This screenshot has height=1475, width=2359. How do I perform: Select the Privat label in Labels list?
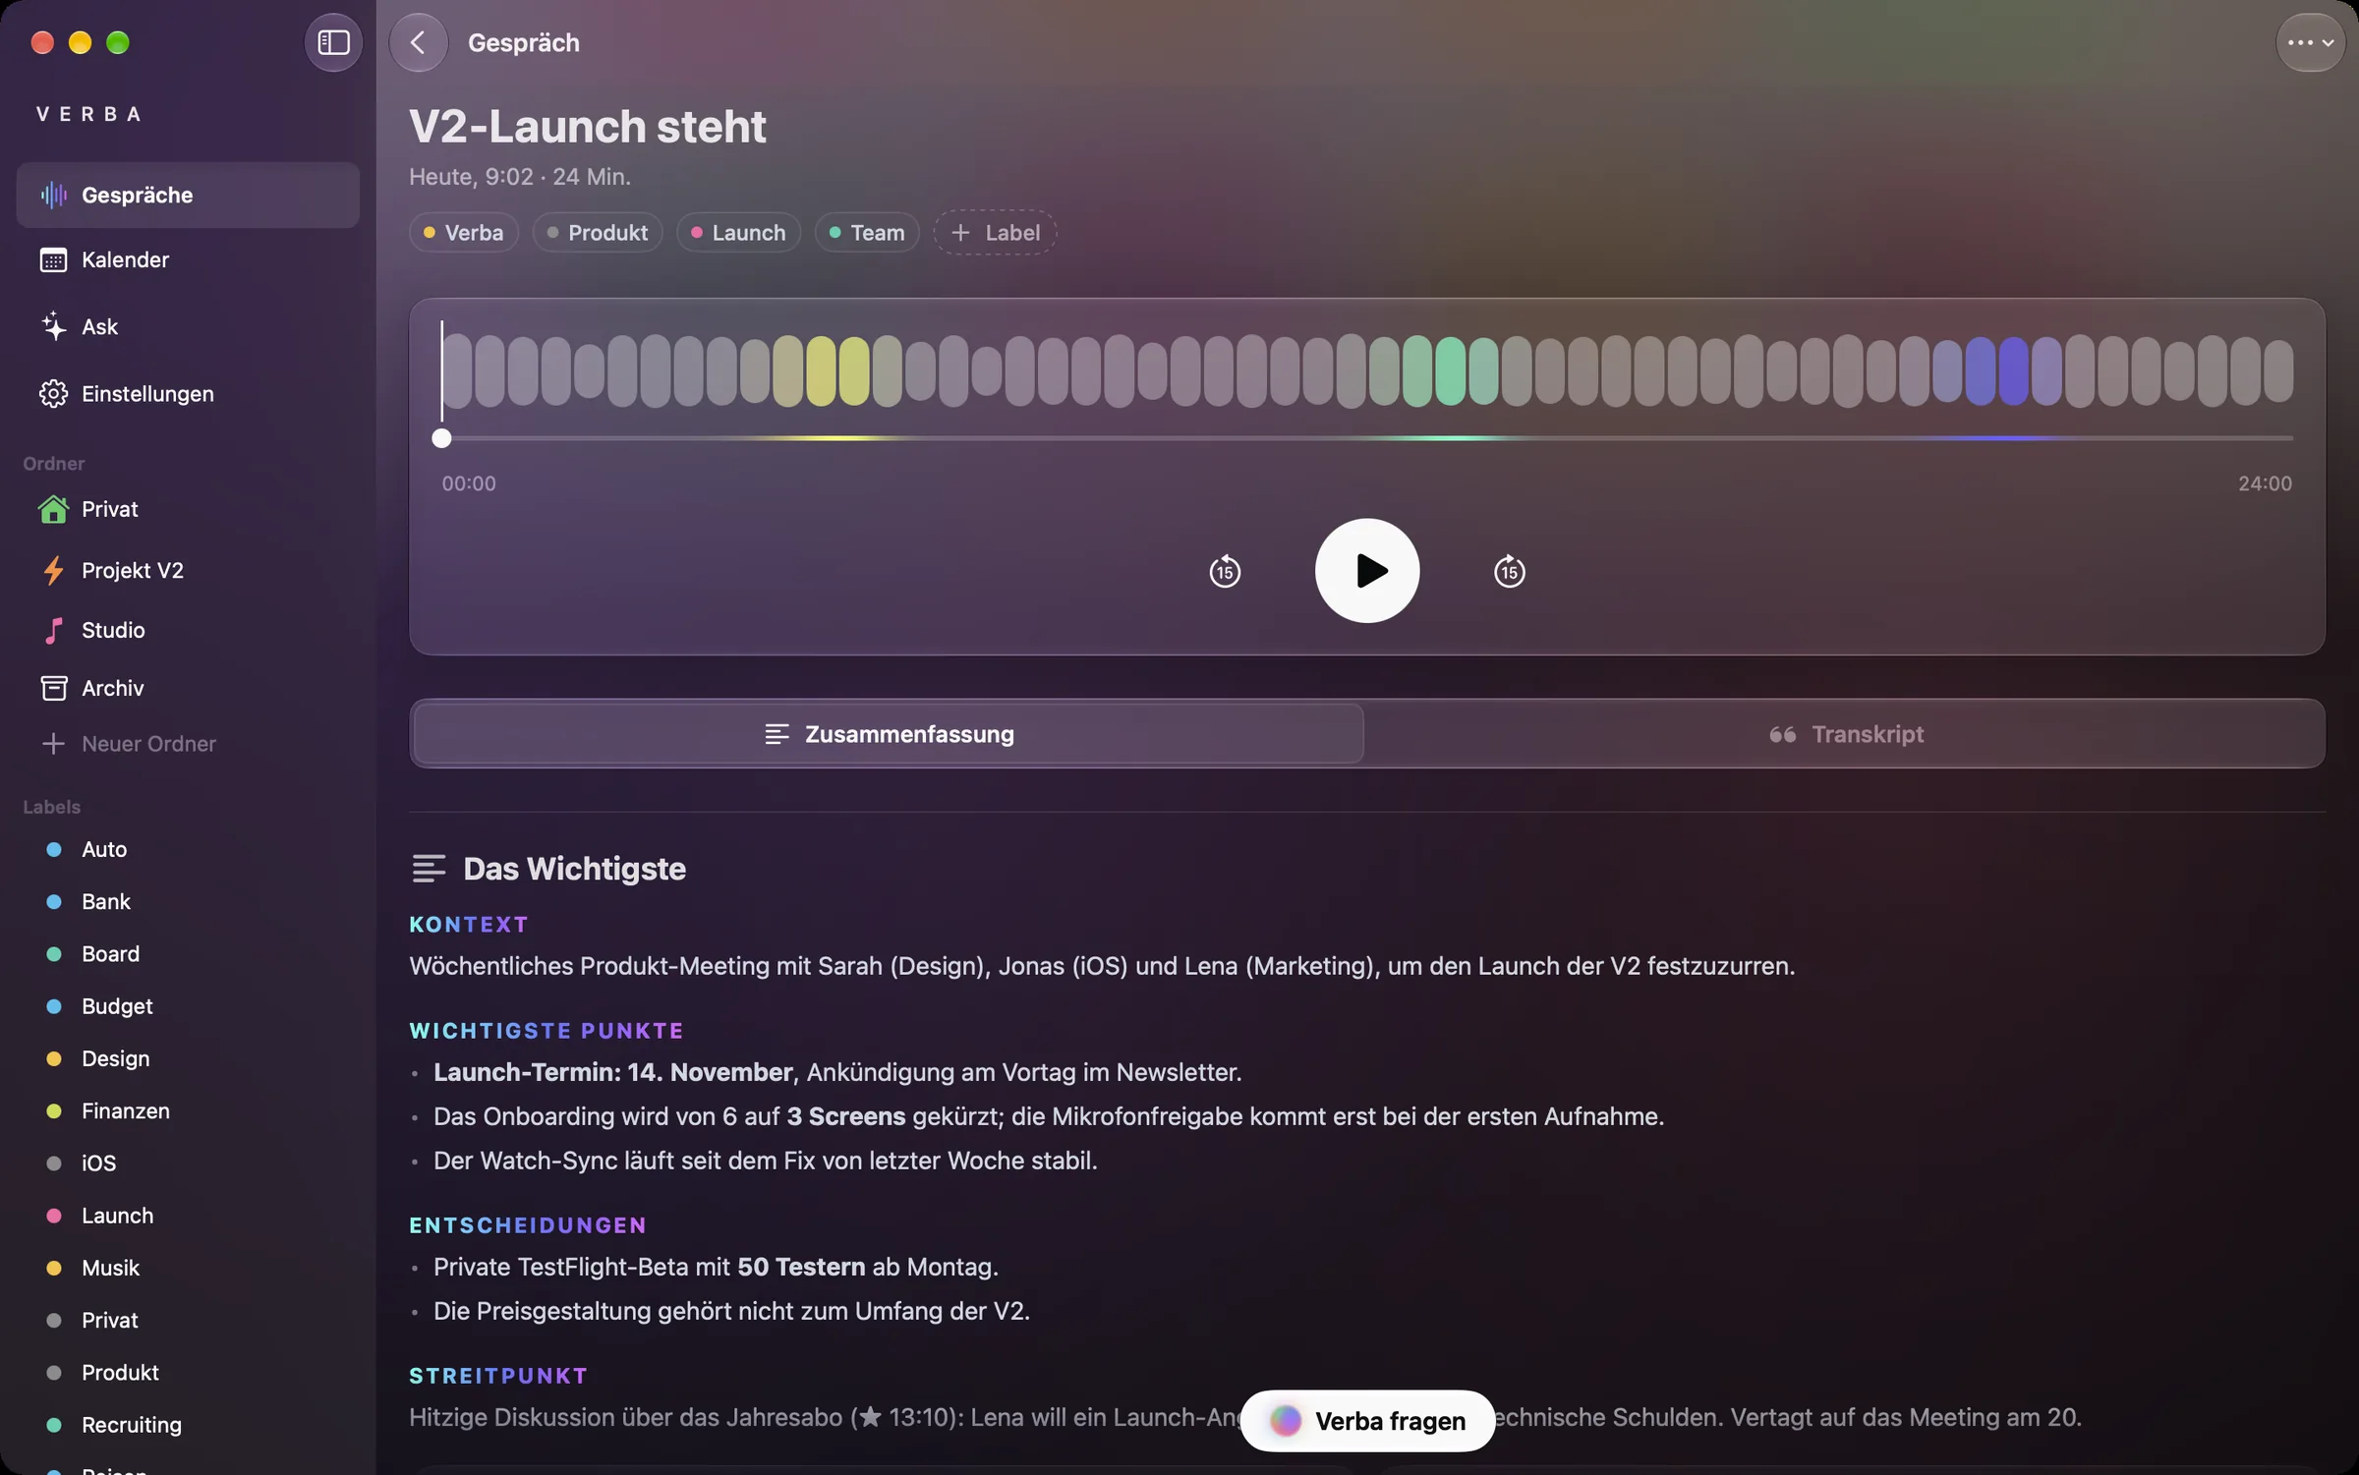[188, 1320]
